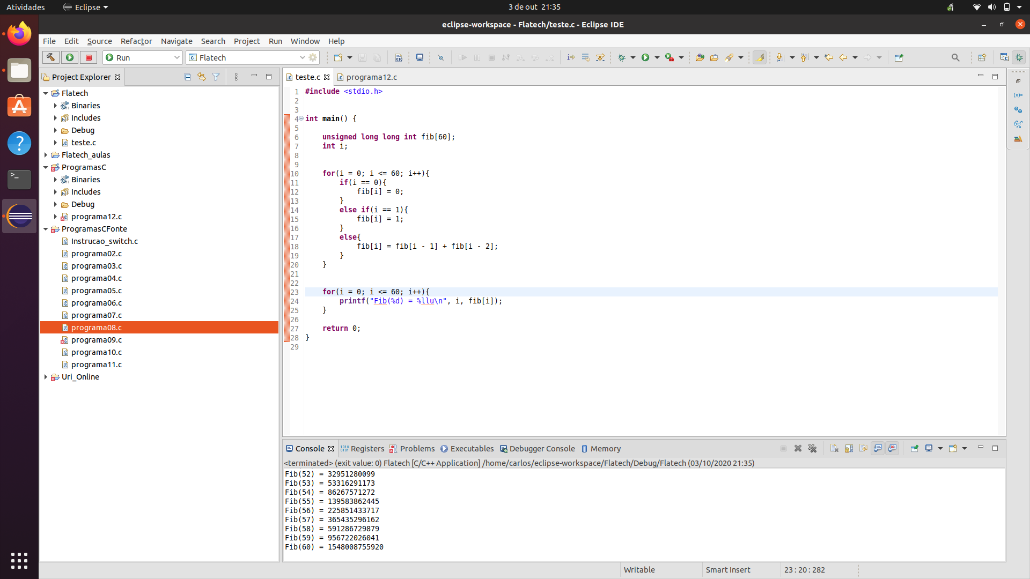
Task: Click the Filter funnel icon in Project Explorer
Action: point(216,77)
